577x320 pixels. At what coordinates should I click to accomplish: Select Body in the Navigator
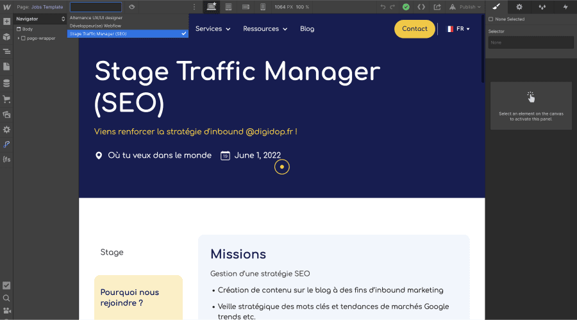27,29
